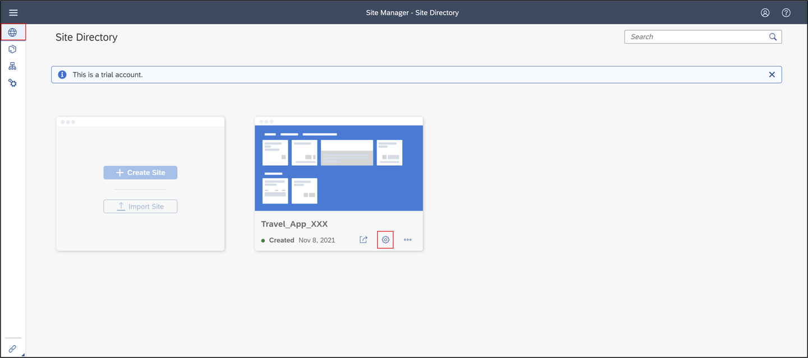Click the Created status label
This screenshot has width=808, height=358.
(x=282, y=240)
